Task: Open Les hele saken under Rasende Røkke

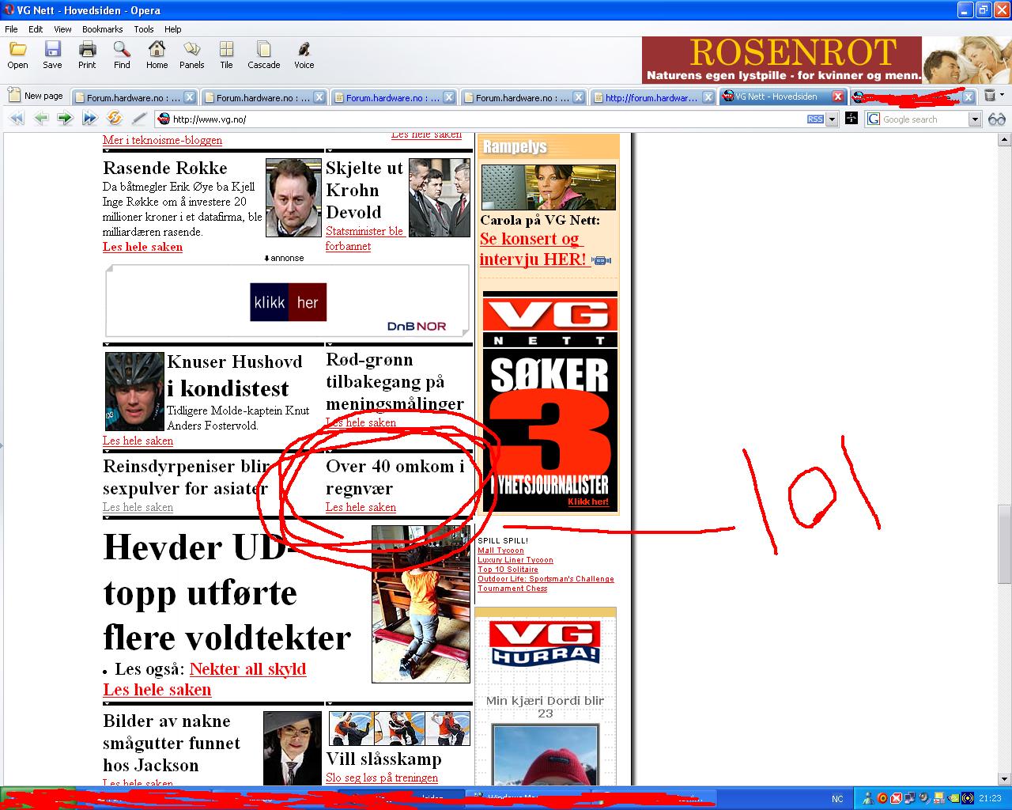Action: coord(142,247)
